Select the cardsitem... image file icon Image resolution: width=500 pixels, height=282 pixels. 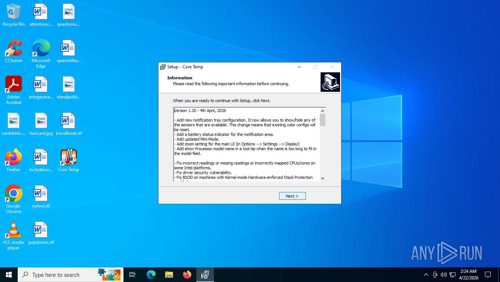point(14,124)
